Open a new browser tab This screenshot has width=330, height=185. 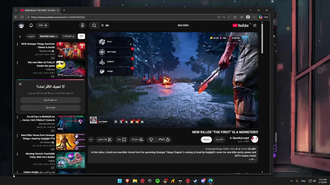pyautogui.click(x=64, y=10)
